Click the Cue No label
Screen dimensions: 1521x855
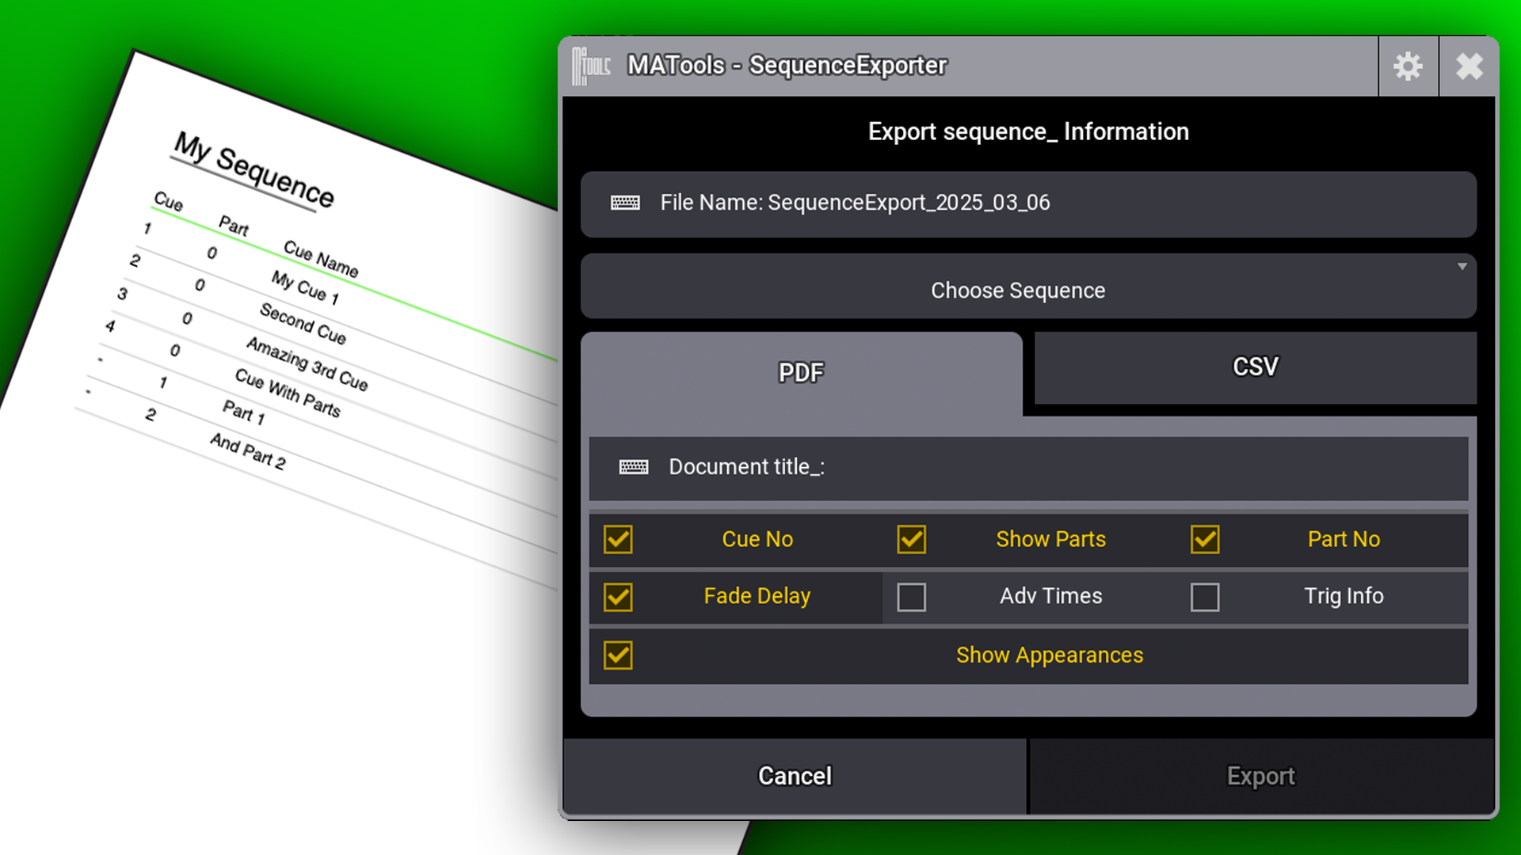tap(757, 539)
